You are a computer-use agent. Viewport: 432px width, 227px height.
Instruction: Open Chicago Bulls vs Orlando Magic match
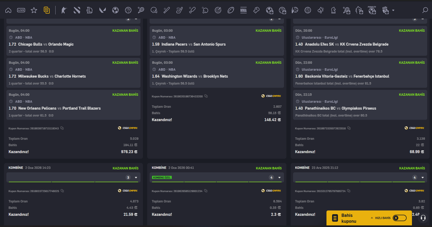(46, 44)
